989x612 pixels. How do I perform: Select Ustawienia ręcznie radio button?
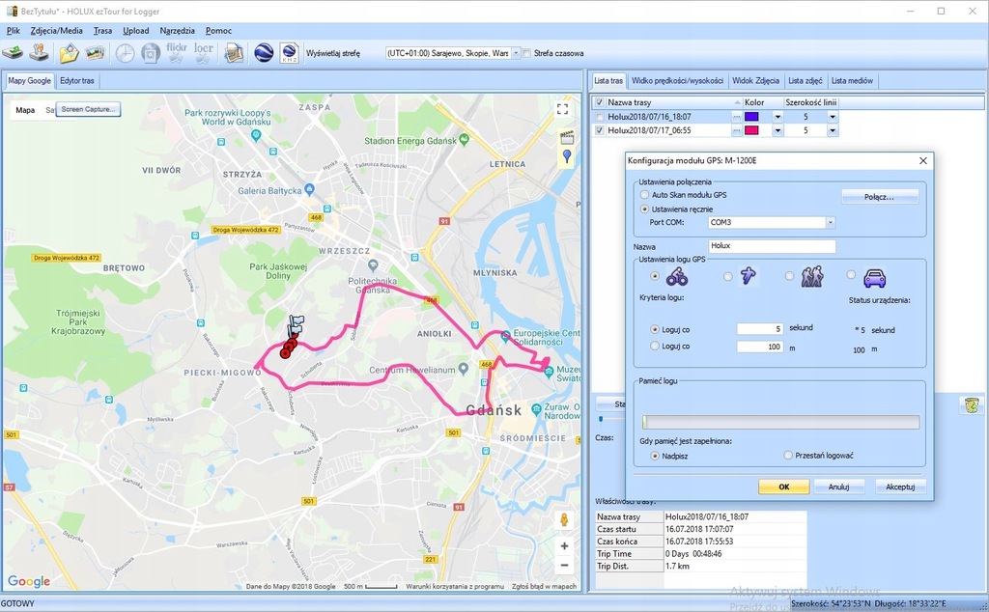[x=644, y=209]
